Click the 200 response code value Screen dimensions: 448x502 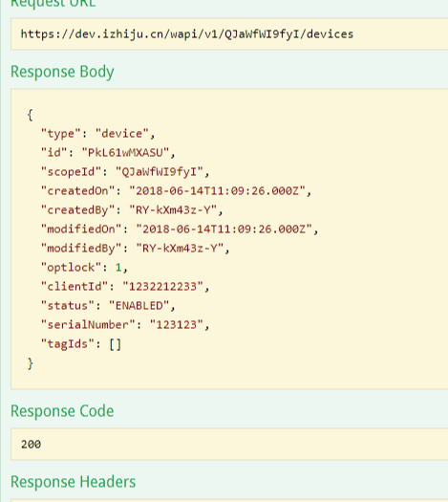(x=31, y=444)
